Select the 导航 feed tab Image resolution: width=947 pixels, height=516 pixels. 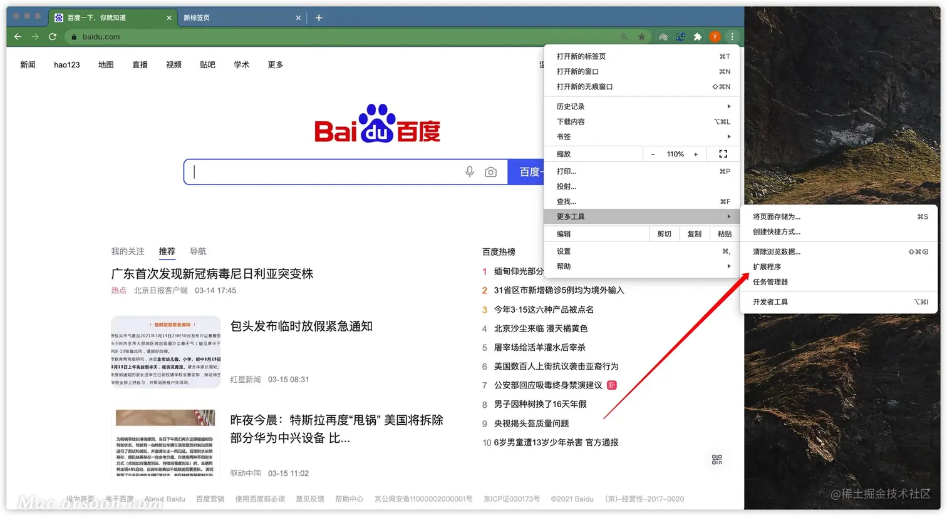[x=198, y=251]
